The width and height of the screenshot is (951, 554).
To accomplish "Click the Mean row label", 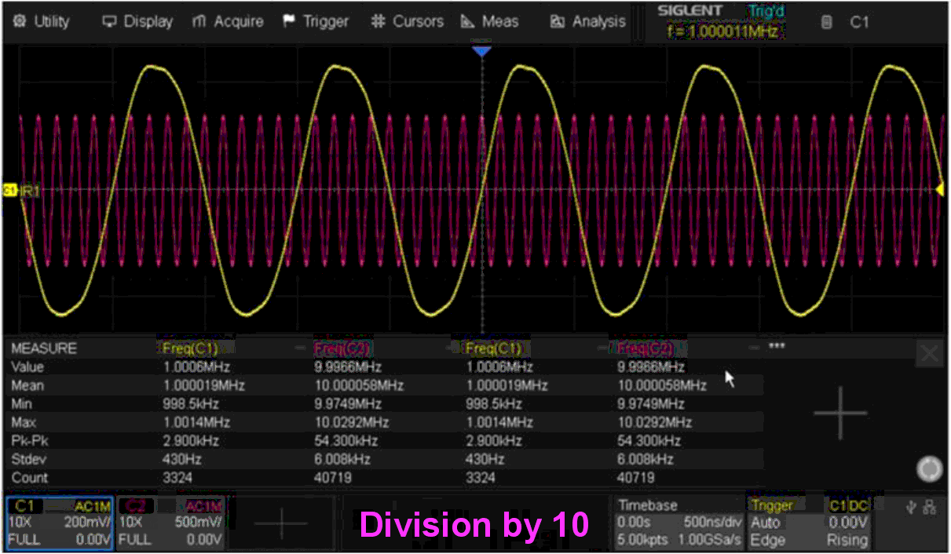I will 27,385.
